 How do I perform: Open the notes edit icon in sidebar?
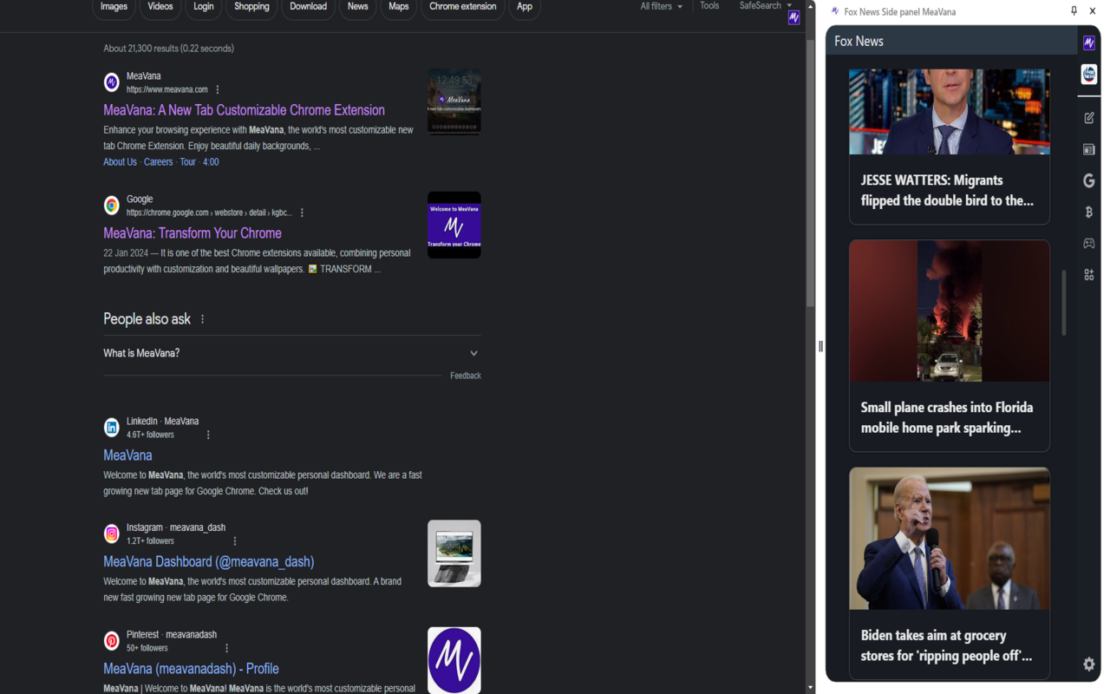tap(1089, 118)
